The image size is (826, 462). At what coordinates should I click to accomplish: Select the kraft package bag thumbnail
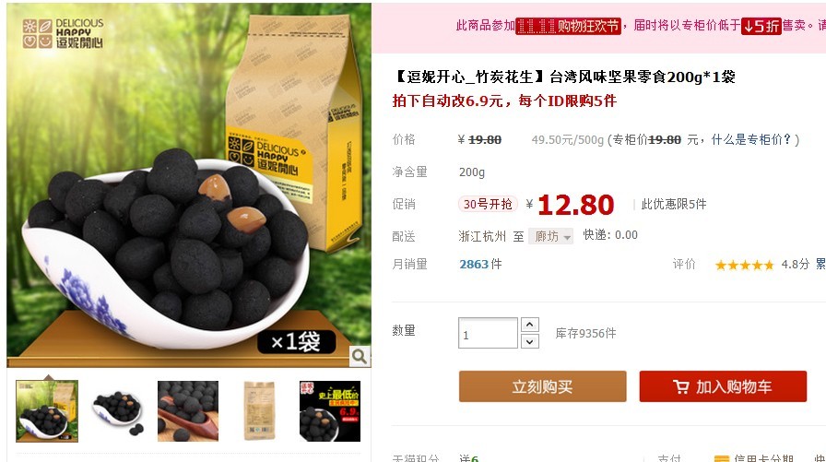259,411
